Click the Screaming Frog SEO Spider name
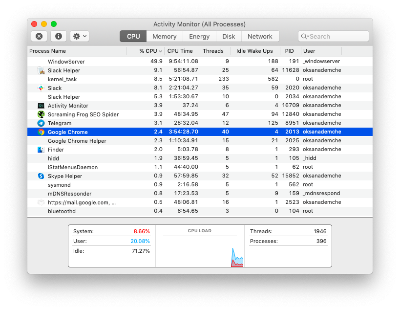This screenshot has height=310, width=400. click(83, 114)
